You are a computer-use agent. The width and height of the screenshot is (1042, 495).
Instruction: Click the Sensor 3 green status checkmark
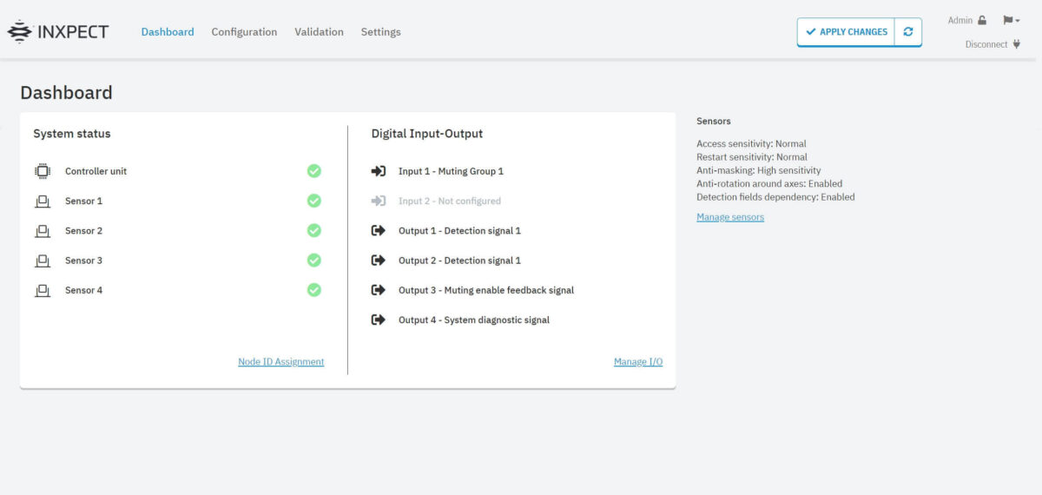314,261
